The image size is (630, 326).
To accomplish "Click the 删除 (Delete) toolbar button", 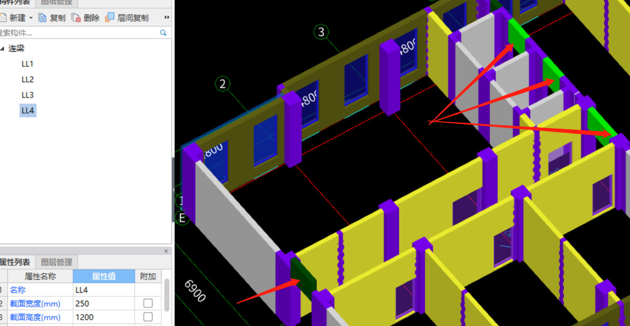I will [x=86, y=18].
